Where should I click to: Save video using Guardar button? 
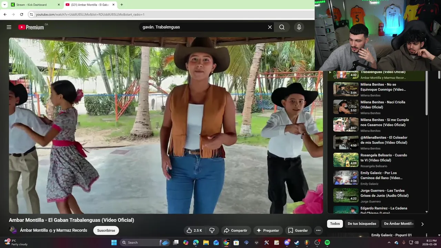(298, 230)
